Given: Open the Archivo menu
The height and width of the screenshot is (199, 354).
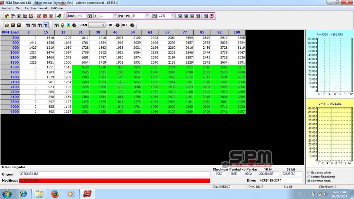Looking at the screenshot, I should coord(7,8).
